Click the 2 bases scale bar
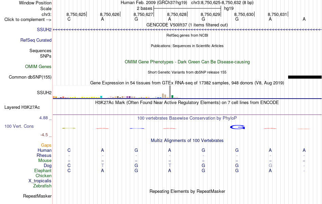Viewport: 322px width, 204px height. coord(187,8)
